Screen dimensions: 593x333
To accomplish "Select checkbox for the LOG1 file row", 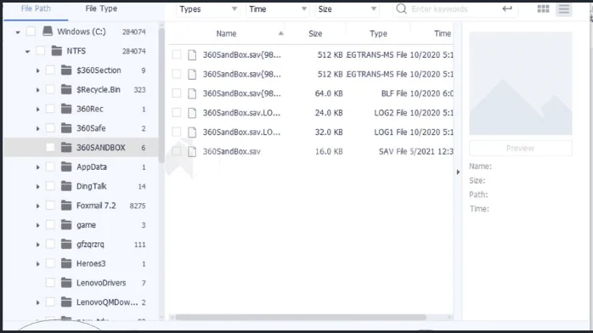I will pos(176,132).
